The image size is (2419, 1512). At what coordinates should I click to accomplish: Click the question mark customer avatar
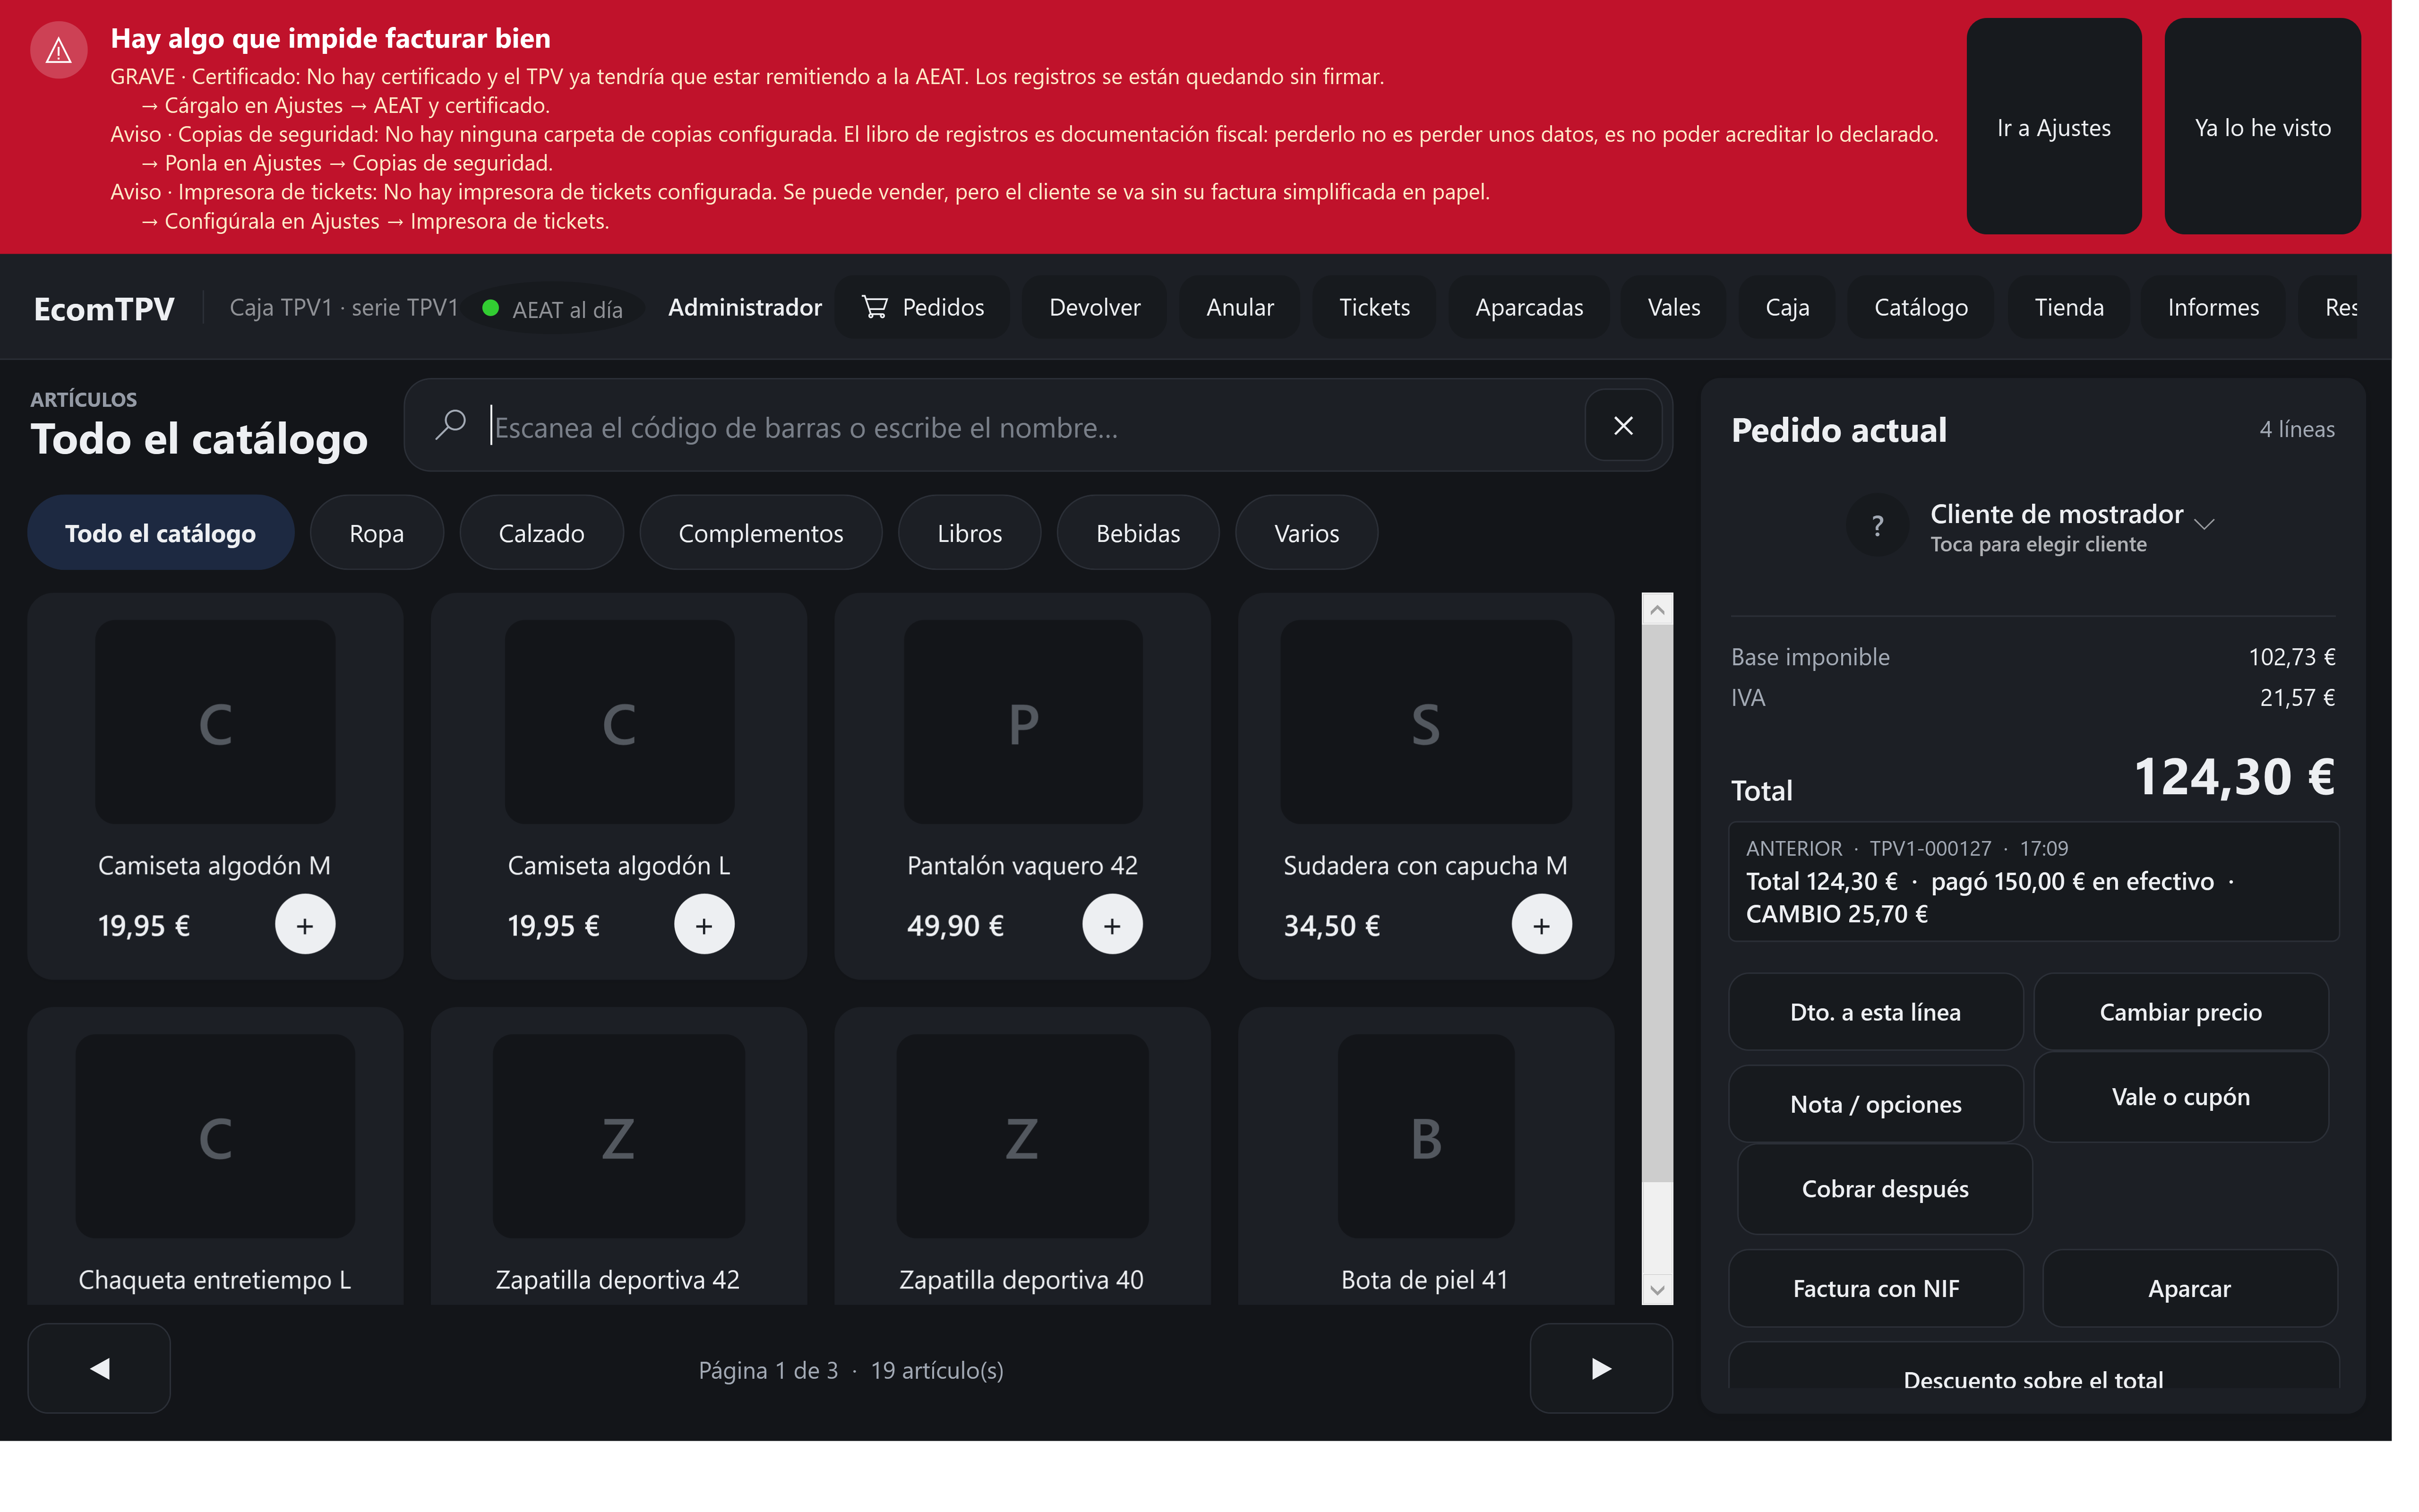click(x=1877, y=526)
